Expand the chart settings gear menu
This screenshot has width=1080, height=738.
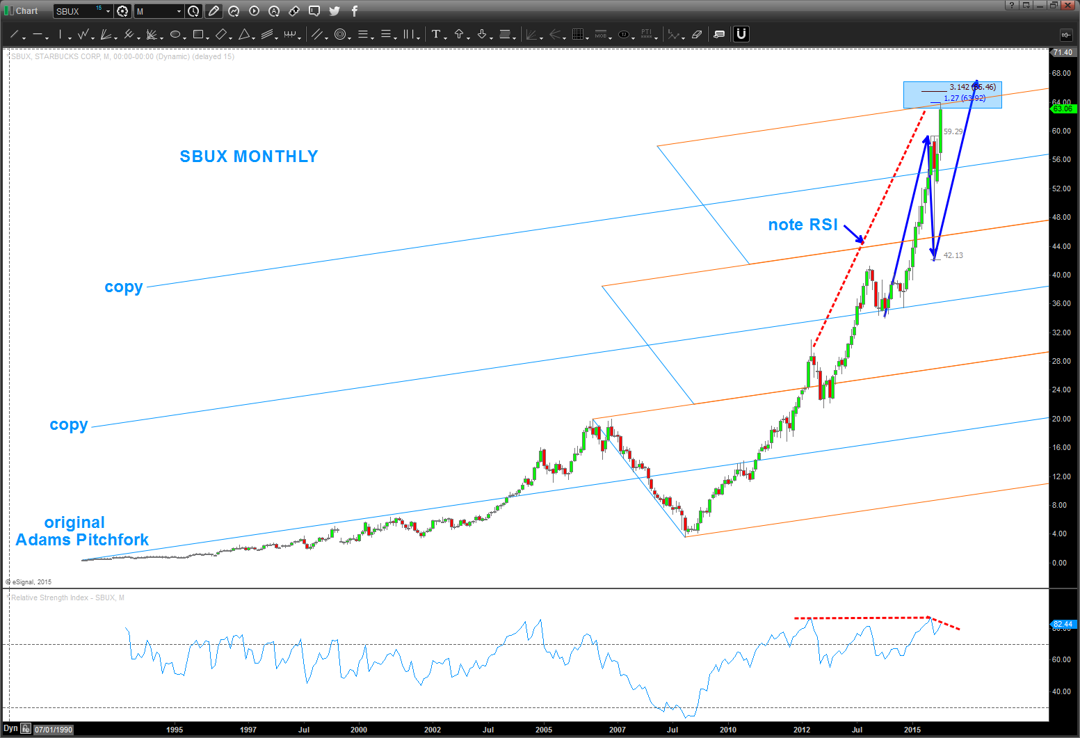[x=123, y=11]
